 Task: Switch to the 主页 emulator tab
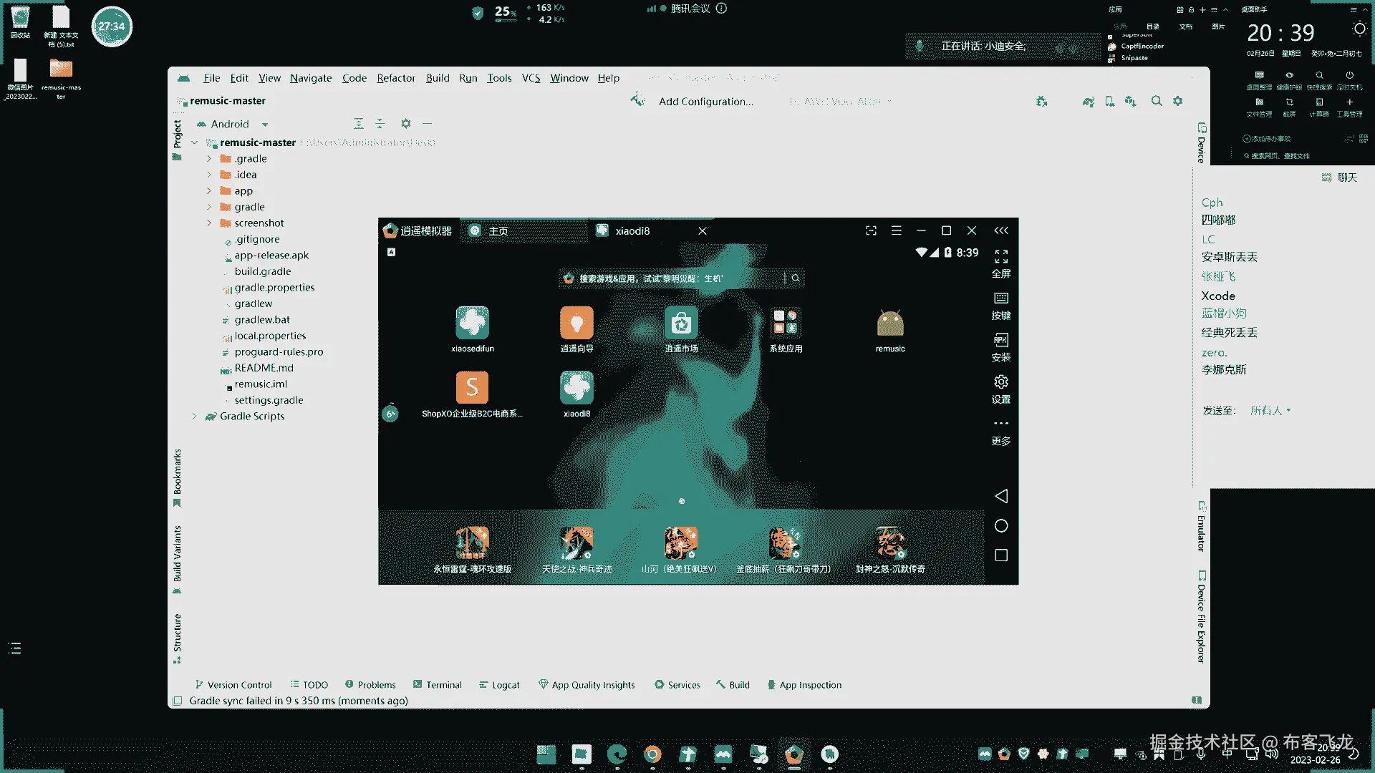[498, 231]
